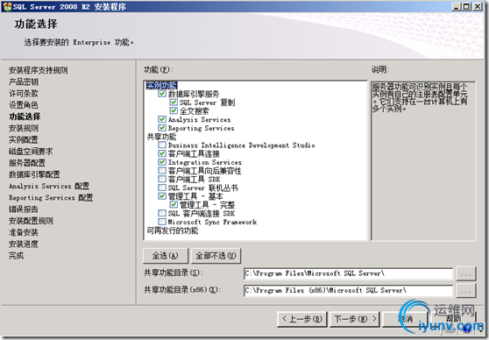Click the 帮助 help button
This screenshot has height=340, width=489.
(454, 319)
